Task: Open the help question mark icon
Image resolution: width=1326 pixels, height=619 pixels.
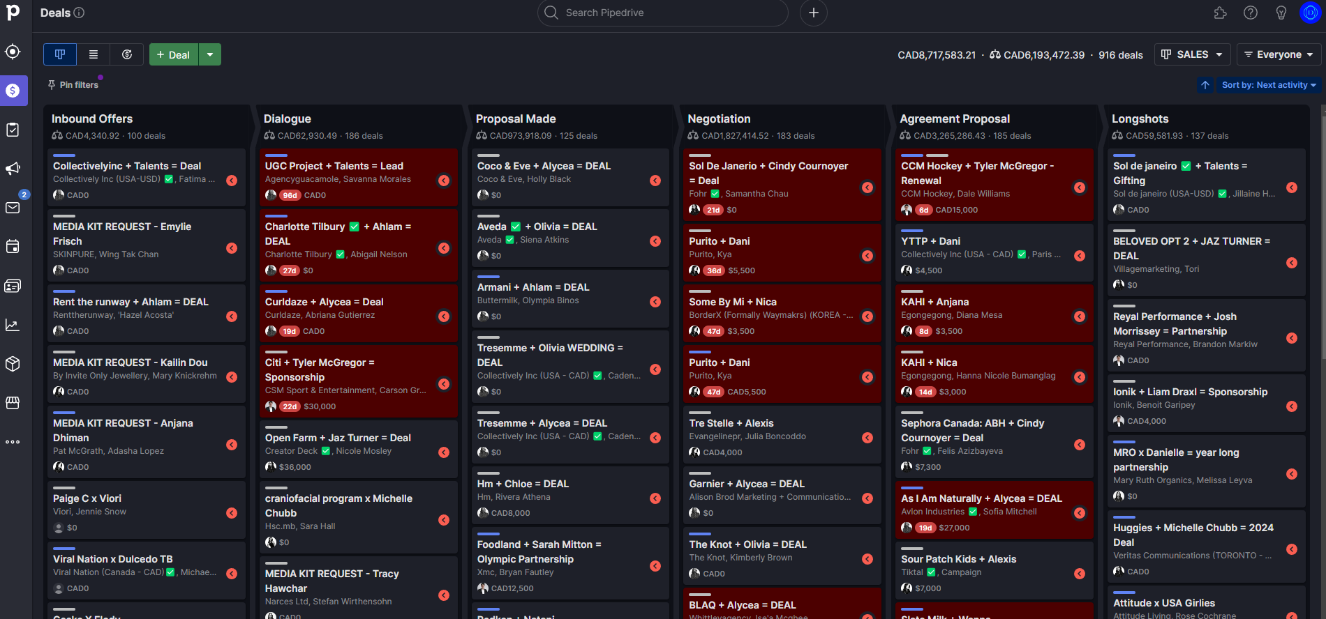Action: point(1251,13)
